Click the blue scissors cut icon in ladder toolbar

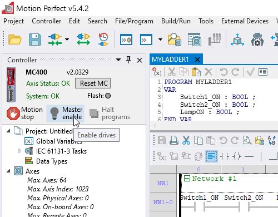(x=186, y=140)
